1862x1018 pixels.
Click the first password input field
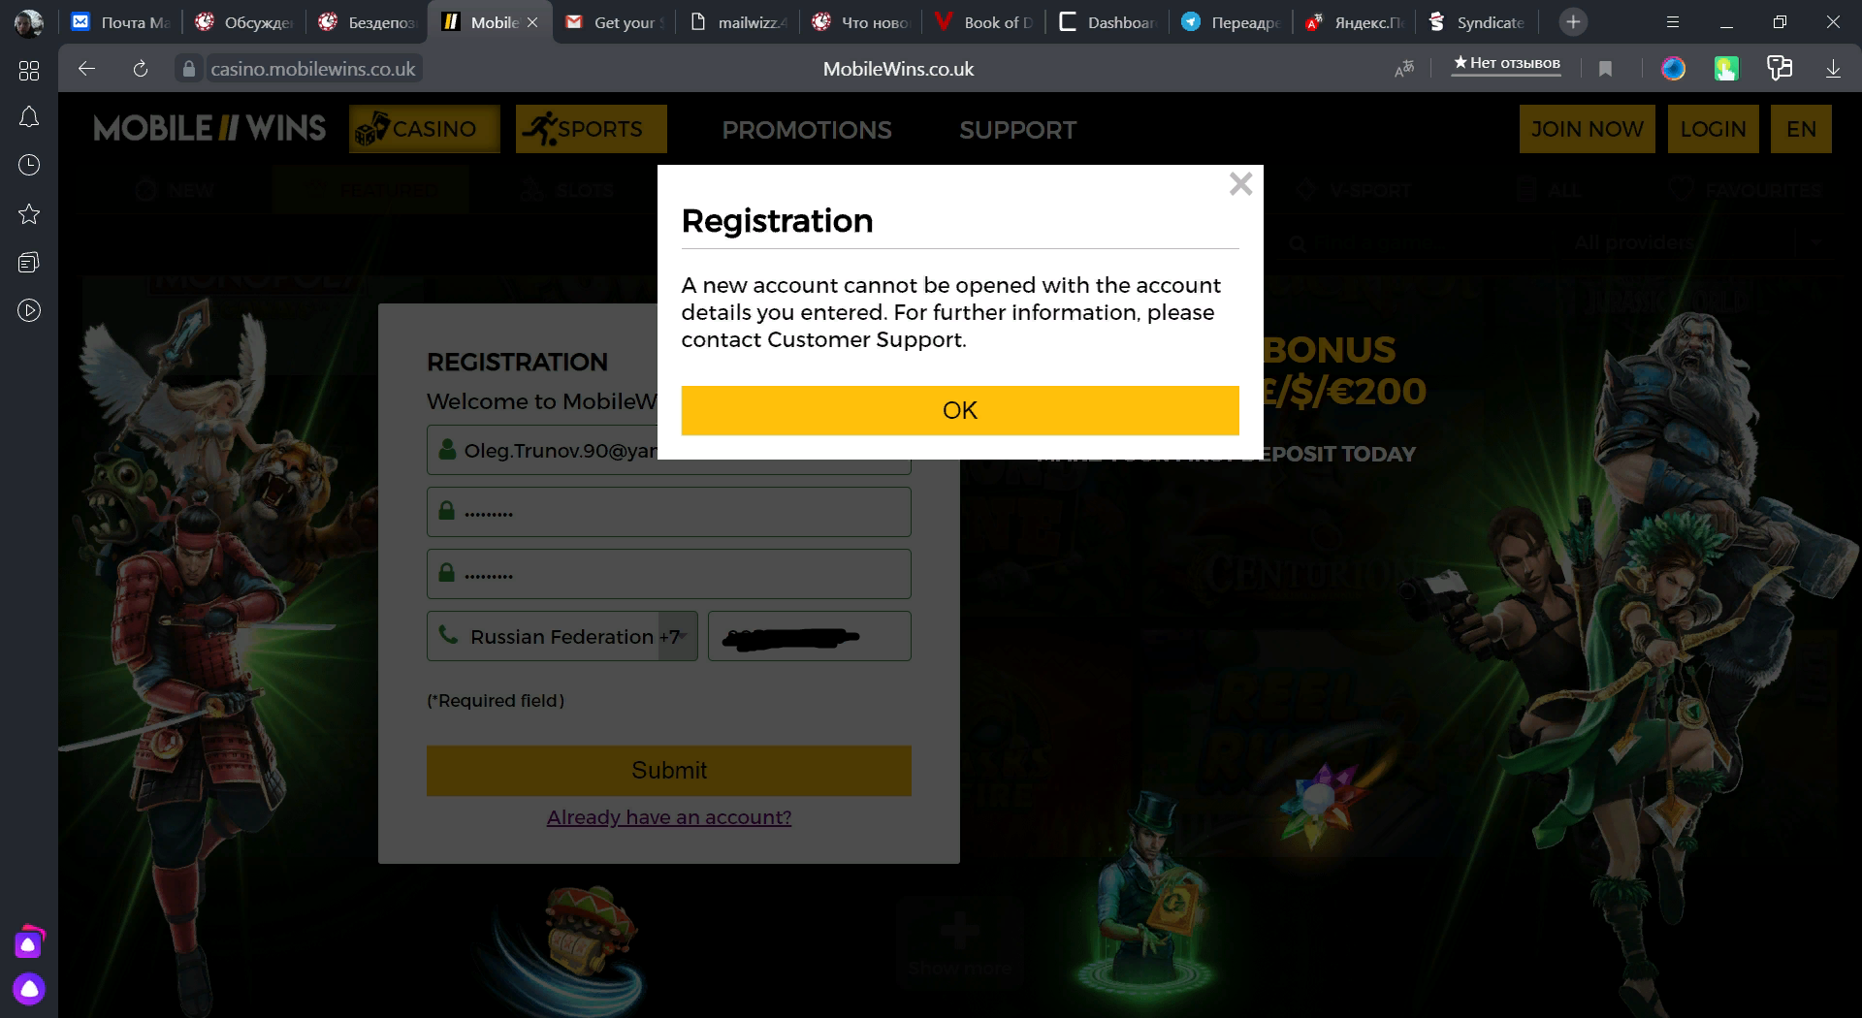(669, 512)
